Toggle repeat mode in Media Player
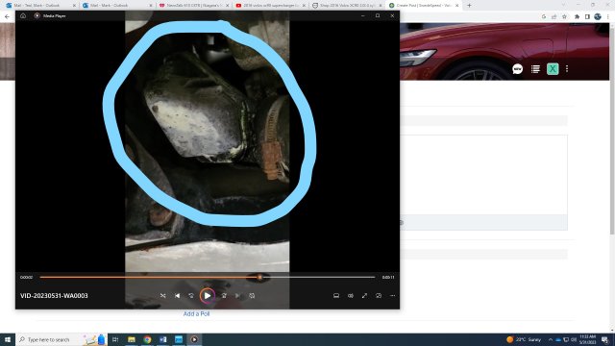Image resolution: width=615 pixels, height=346 pixels. click(252, 296)
